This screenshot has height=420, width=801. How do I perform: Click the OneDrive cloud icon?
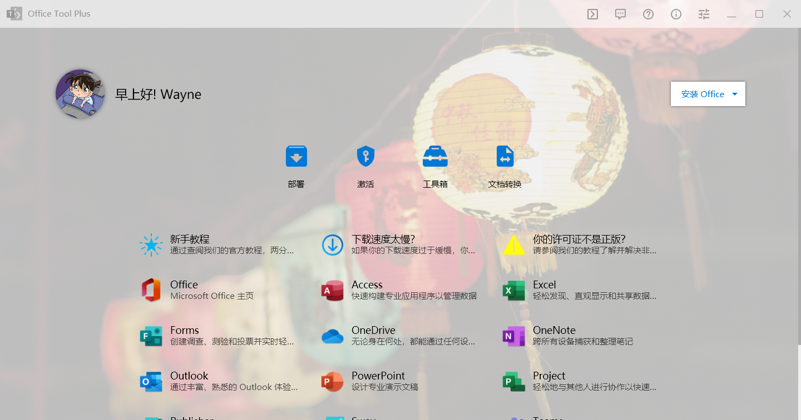pyautogui.click(x=333, y=336)
